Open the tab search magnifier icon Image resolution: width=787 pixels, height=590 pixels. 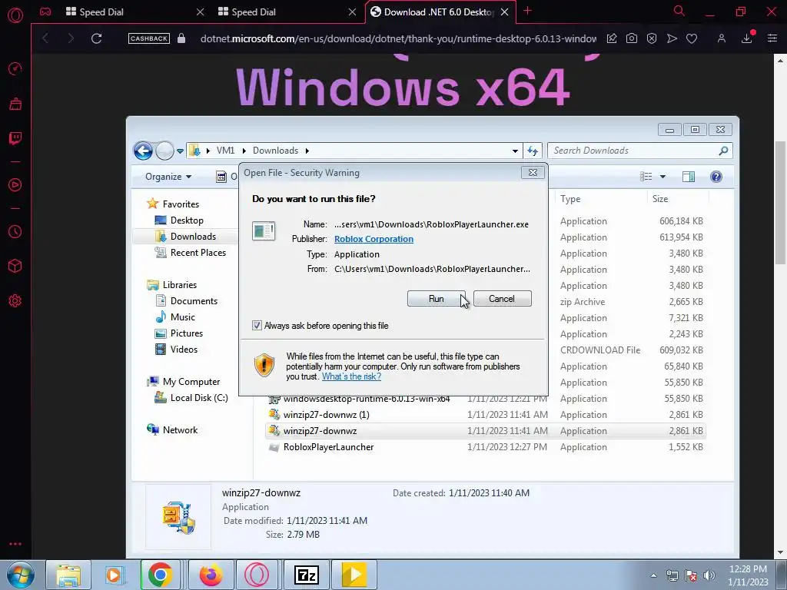(x=679, y=11)
